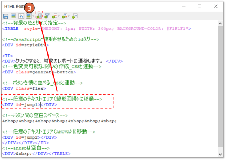Open the checkmark control dropdown arrow
The width and height of the screenshot is (226, 160).
(x=59, y=16)
